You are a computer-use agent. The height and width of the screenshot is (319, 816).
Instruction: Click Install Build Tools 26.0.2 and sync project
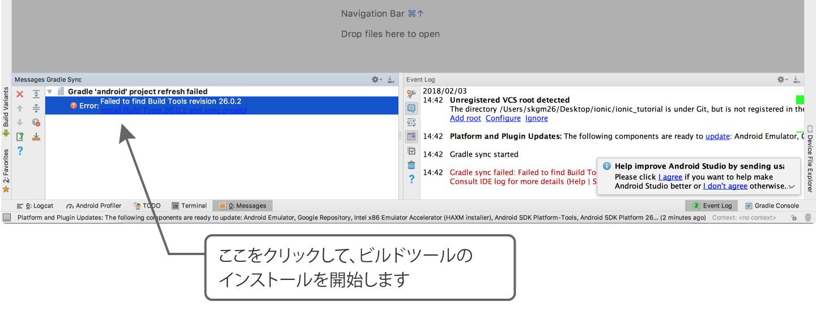[173, 110]
